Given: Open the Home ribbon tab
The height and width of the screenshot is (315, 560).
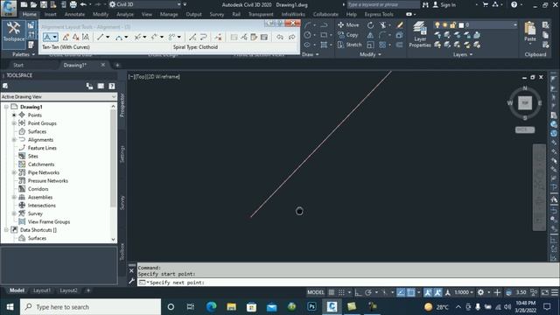Looking at the screenshot, I should 29,14.
